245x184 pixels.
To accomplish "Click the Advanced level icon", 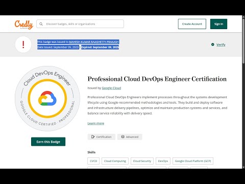I will pos(123,137).
